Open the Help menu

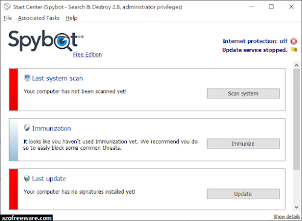click(x=71, y=18)
